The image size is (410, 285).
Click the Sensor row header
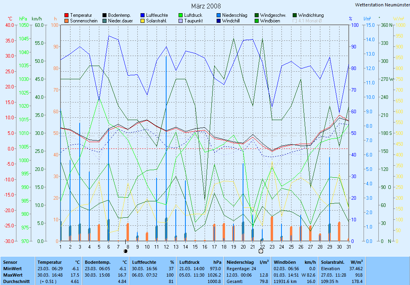click(x=10, y=262)
